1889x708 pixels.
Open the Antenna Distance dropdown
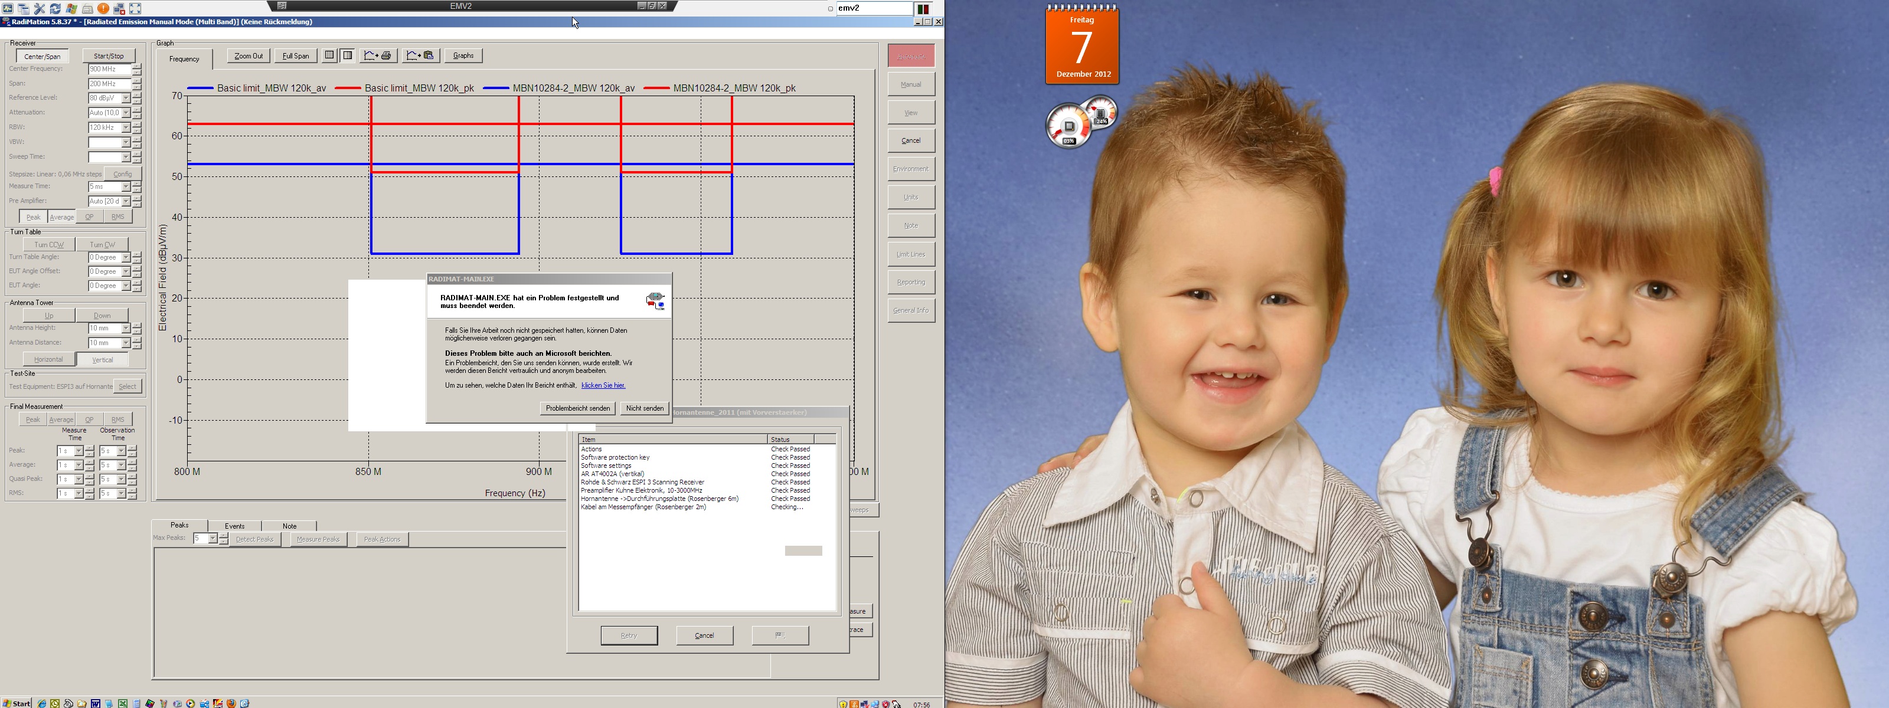click(x=126, y=343)
